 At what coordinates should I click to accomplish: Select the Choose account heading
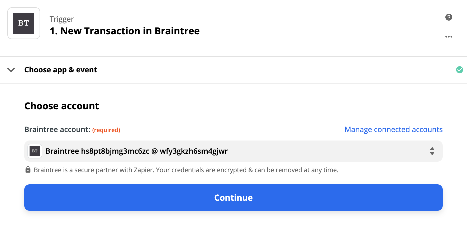61,106
